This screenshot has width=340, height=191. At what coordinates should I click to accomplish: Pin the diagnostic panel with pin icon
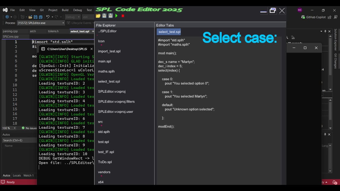(325, 31)
